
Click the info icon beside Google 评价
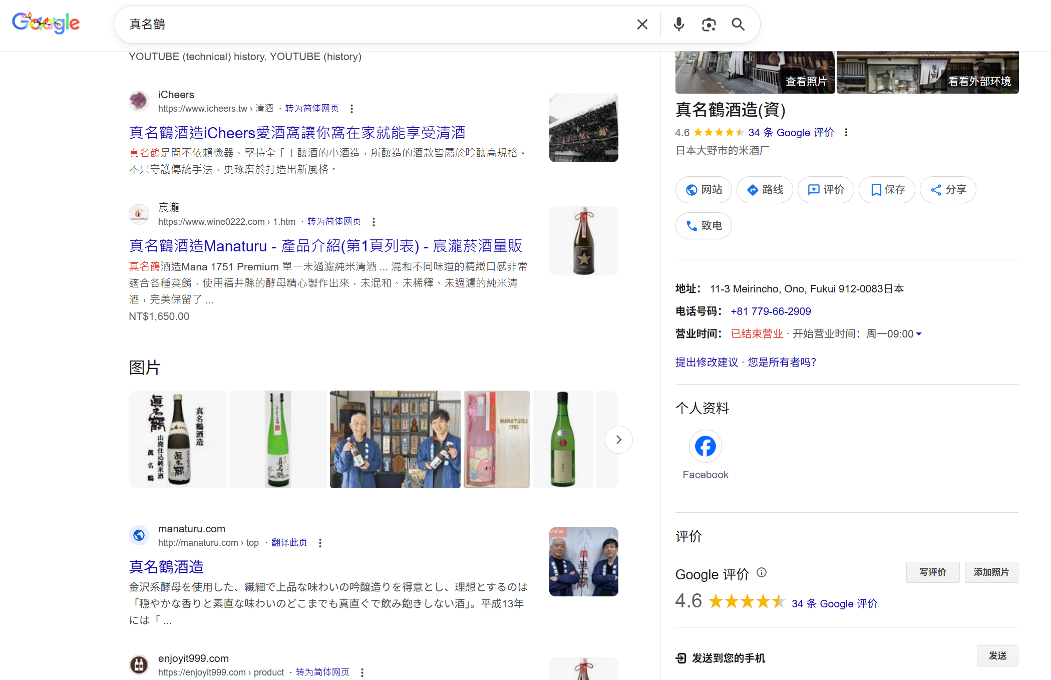tap(761, 572)
